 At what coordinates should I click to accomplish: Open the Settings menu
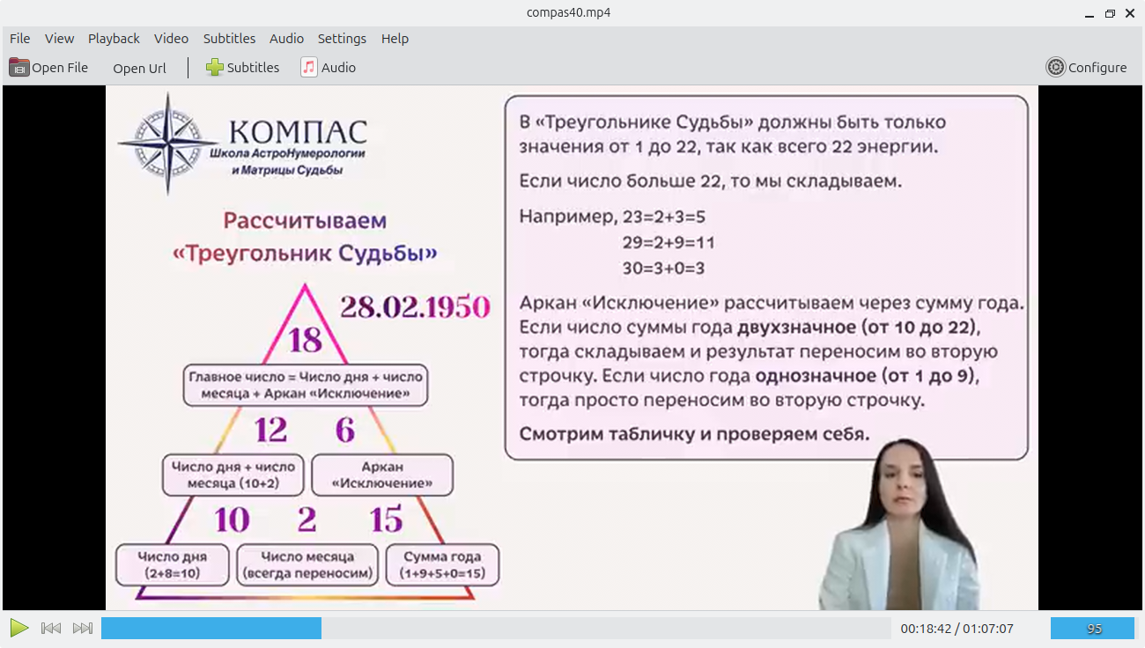tap(342, 39)
